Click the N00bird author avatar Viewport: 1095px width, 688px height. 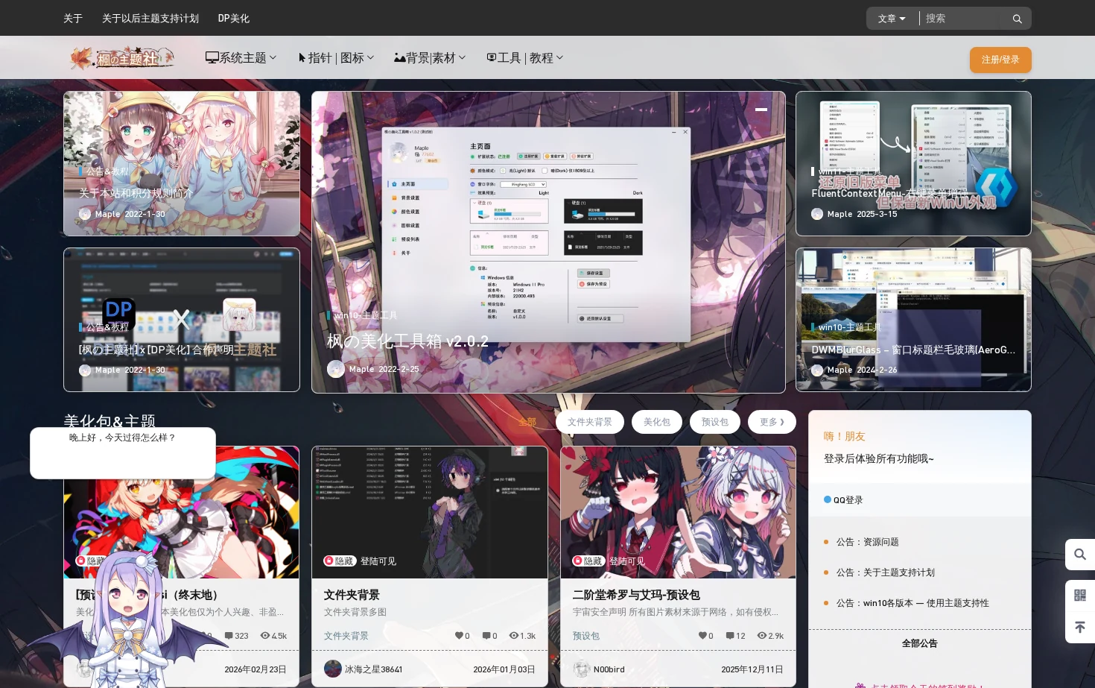pos(582,669)
